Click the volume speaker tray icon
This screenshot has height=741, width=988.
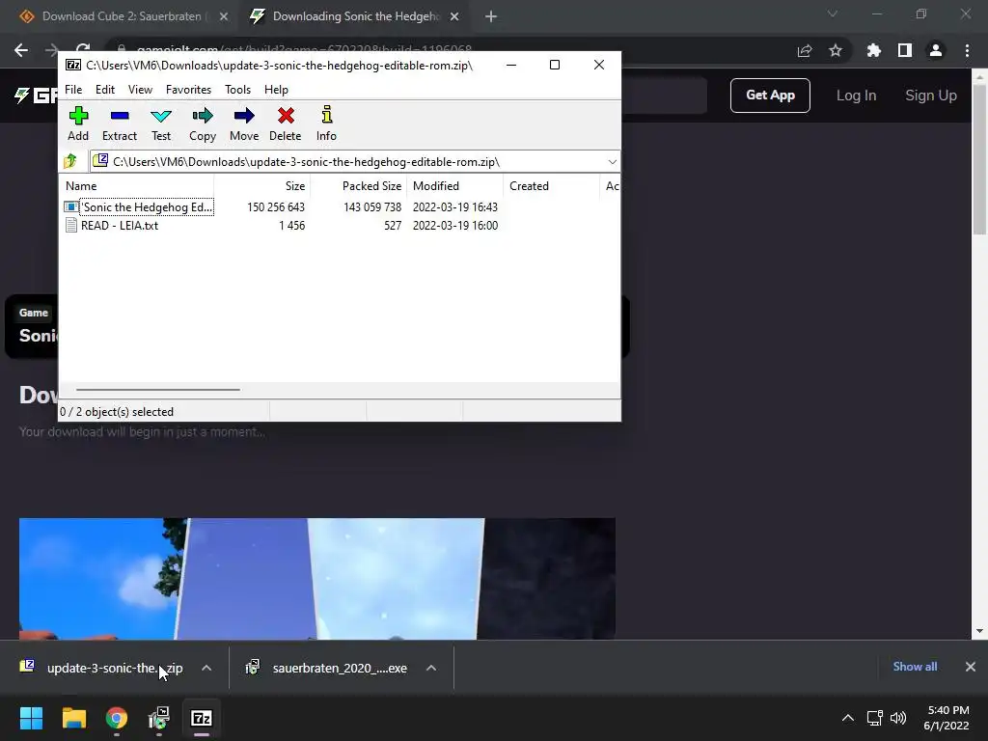point(898,718)
